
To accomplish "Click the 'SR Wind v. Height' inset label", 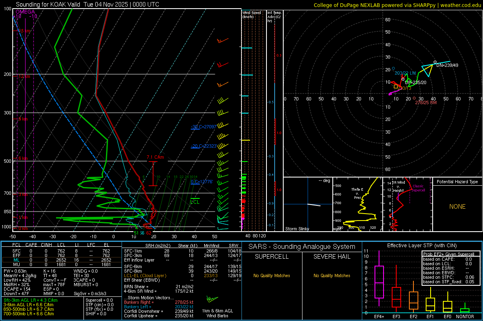I will pos(399,187).
